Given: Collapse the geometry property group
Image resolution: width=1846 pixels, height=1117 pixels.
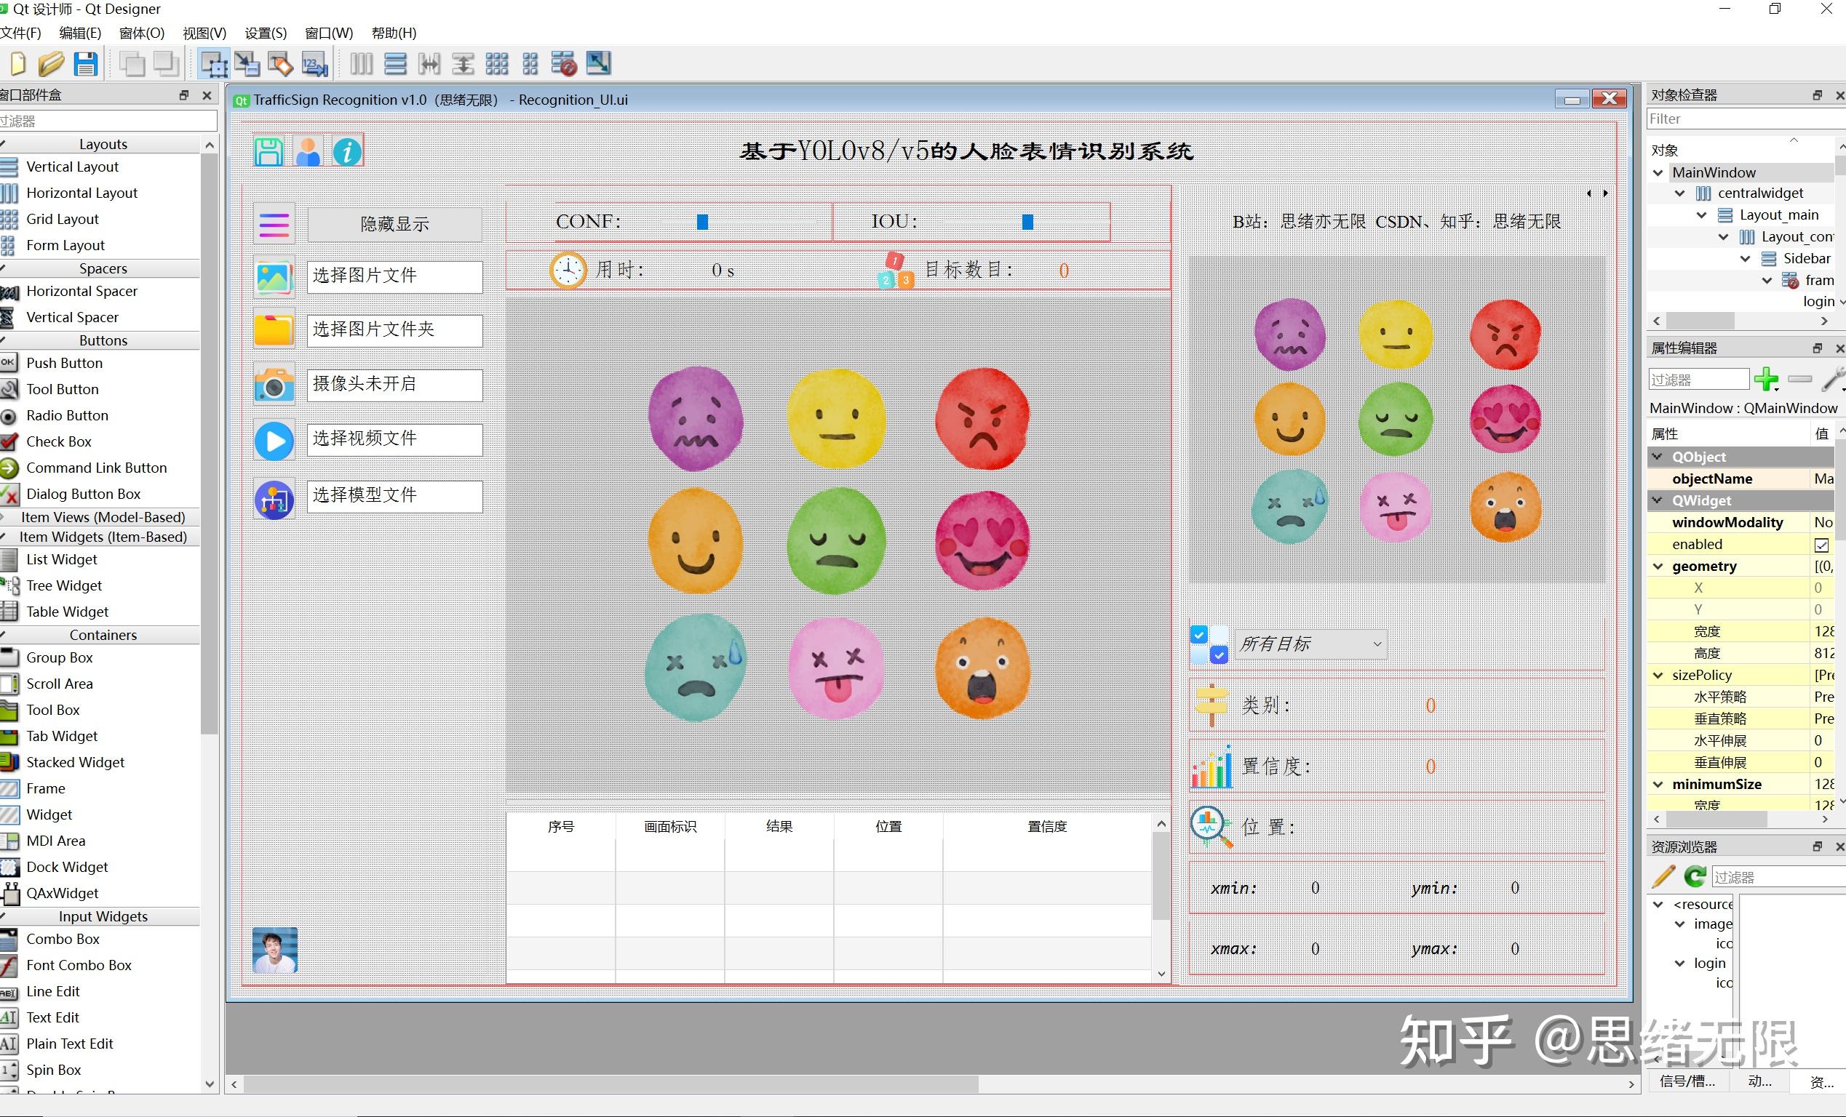Looking at the screenshot, I should coord(1657,566).
